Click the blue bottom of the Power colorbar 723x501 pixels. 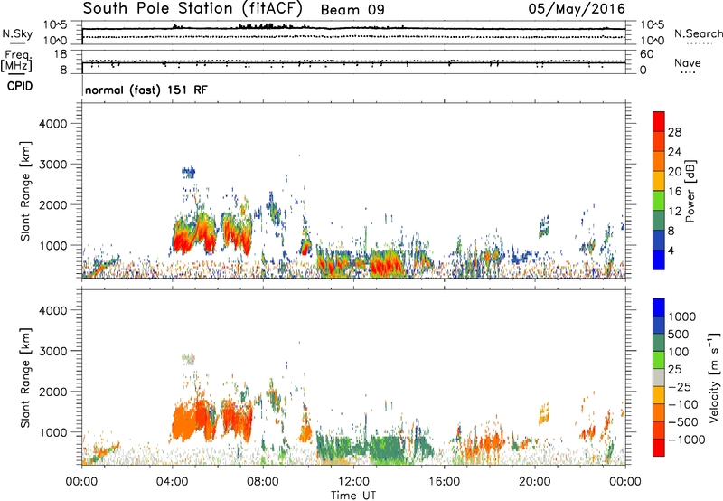tap(659, 260)
